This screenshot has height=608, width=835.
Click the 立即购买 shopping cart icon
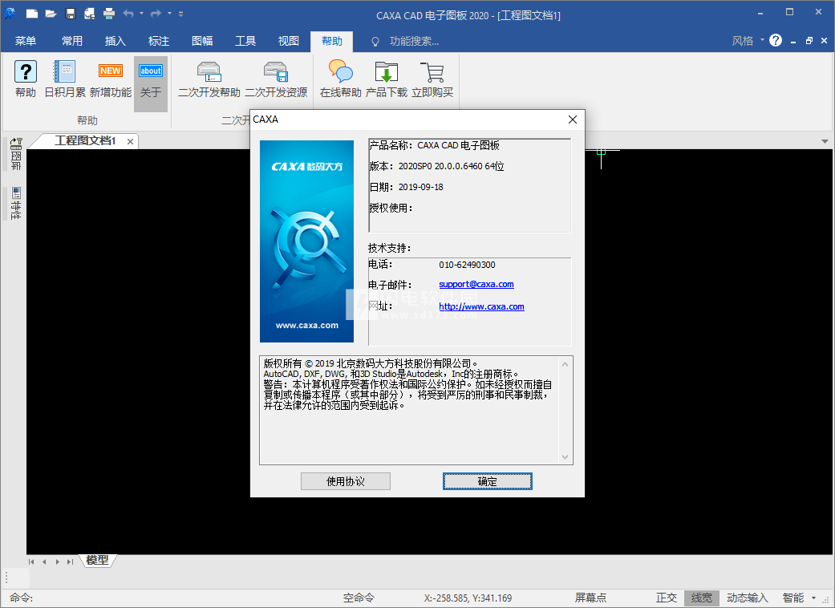point(432,79)
